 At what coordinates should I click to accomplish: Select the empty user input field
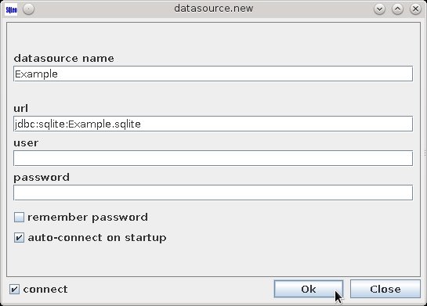[213, 158]
